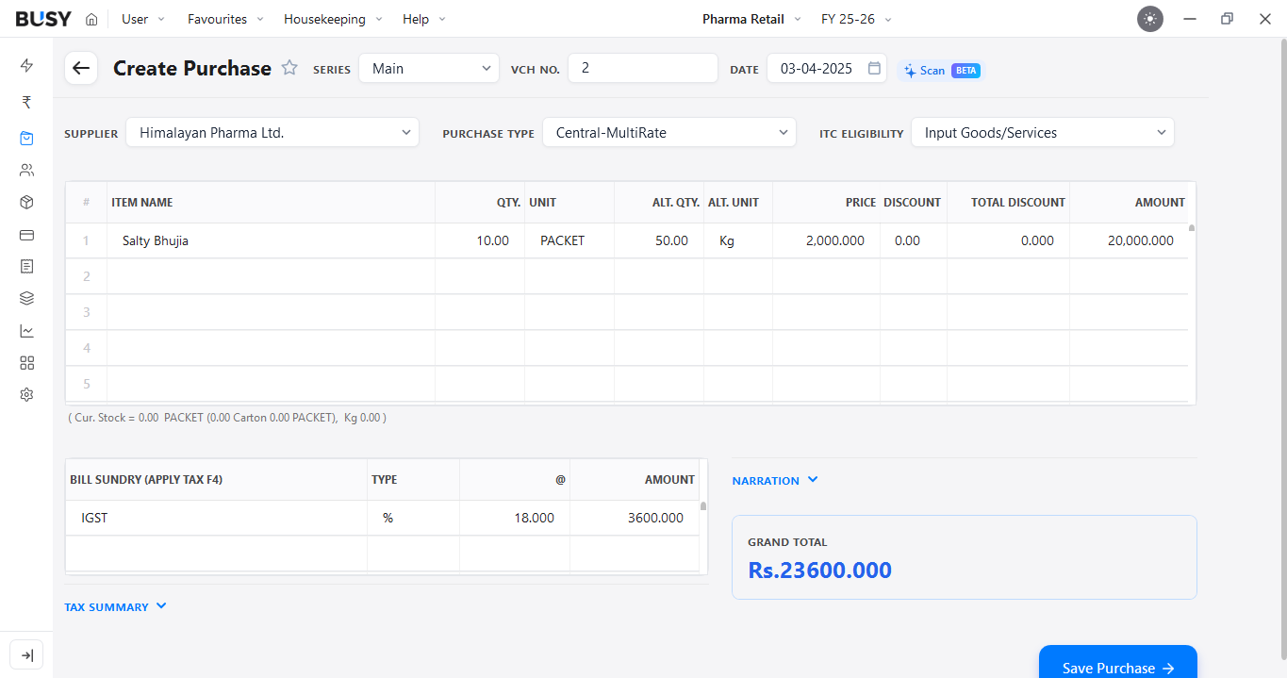
Task: Go back using the left arrow button
Action: tap(81, 68)
